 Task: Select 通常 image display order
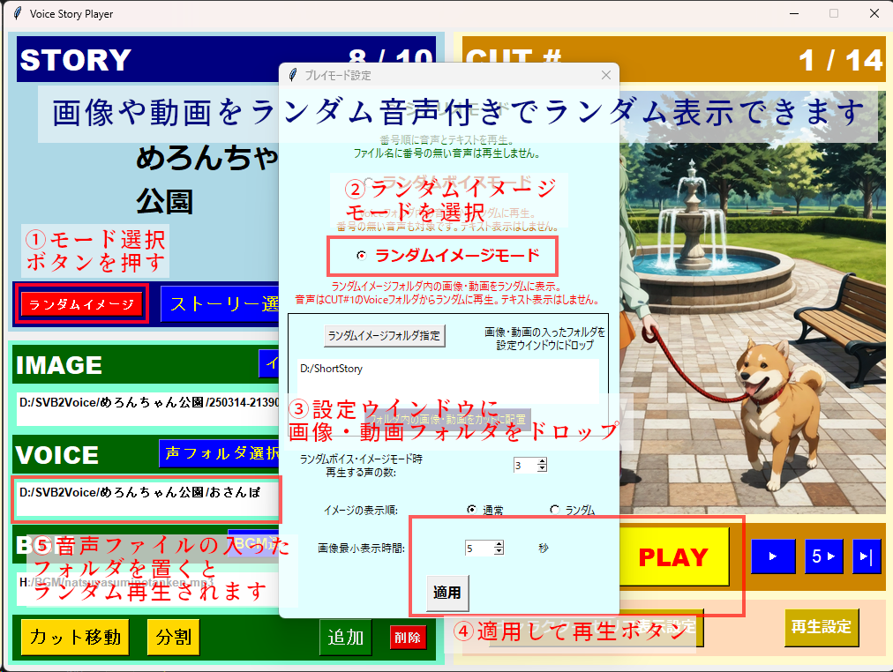pos(471,509)
